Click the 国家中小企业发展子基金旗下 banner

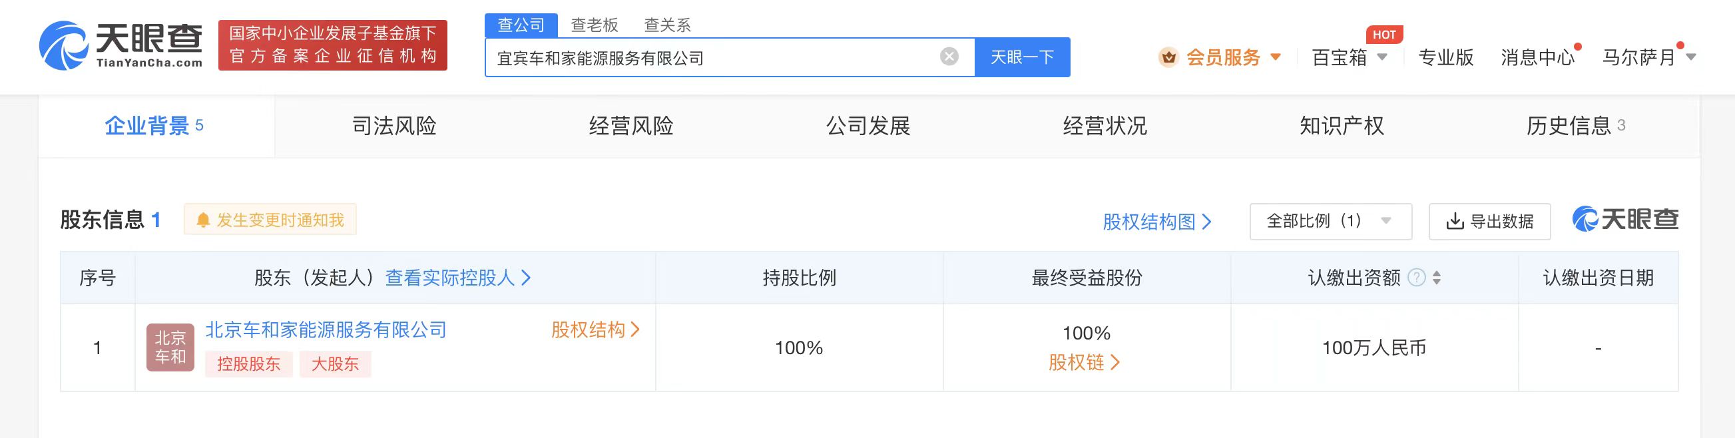click(x=333, y=45)
